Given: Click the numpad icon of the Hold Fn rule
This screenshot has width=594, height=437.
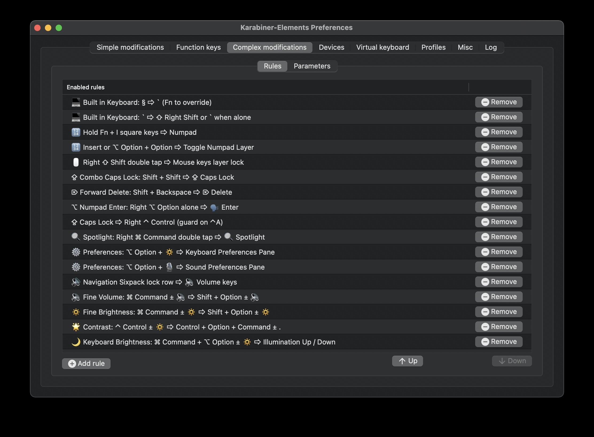Looking at the screenshot, I should (x=76, y=132).
